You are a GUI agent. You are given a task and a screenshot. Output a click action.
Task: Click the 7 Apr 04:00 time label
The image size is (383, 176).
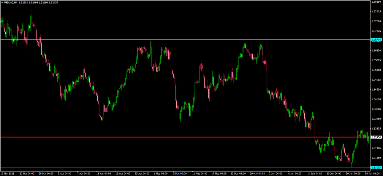[84, 174]
